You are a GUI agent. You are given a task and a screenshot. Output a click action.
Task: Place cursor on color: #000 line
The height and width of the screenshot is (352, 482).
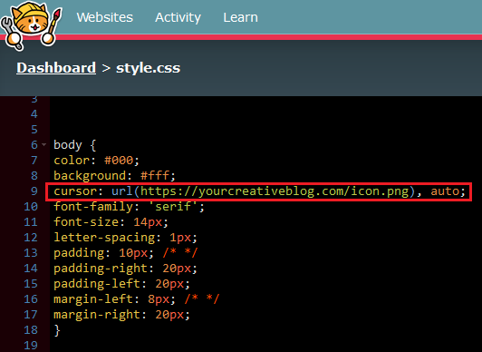point(97,161)
